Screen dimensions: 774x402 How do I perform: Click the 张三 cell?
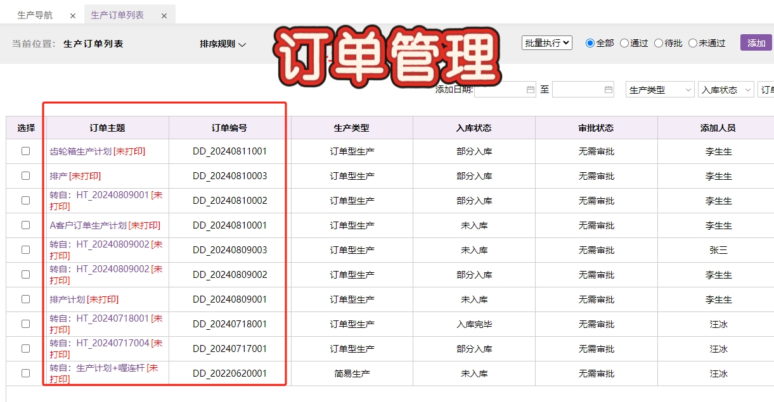point(718,250)
